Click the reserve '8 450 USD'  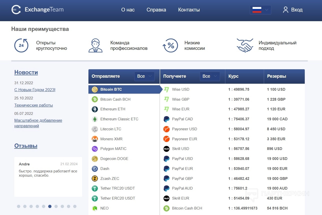(276, 129)
